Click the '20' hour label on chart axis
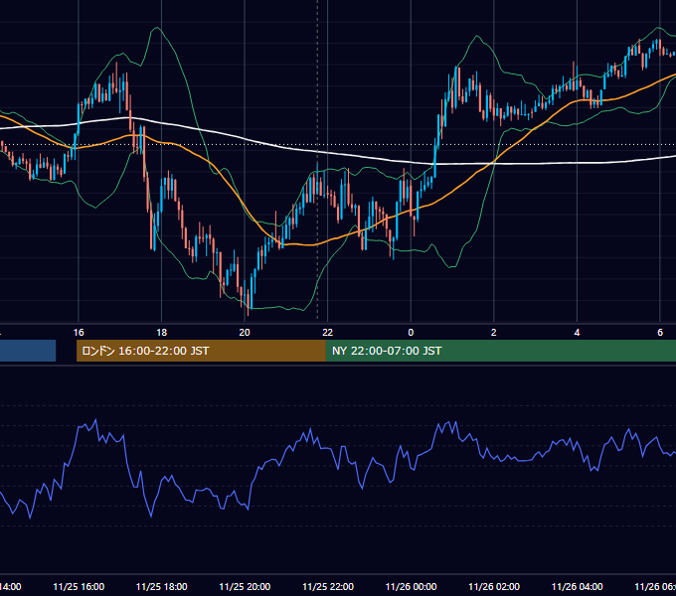 (x=245, y=333)
